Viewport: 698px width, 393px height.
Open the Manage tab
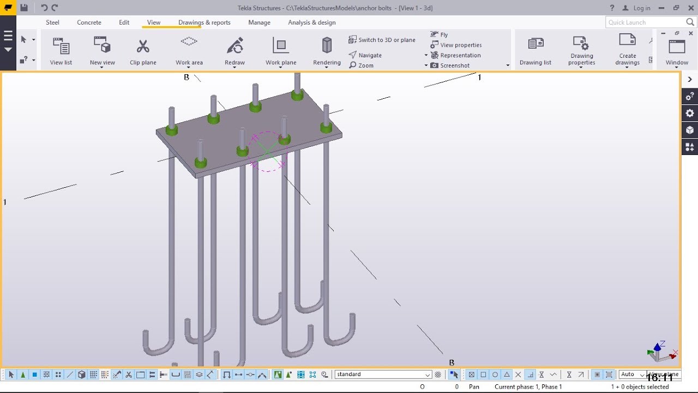point(259,22)
